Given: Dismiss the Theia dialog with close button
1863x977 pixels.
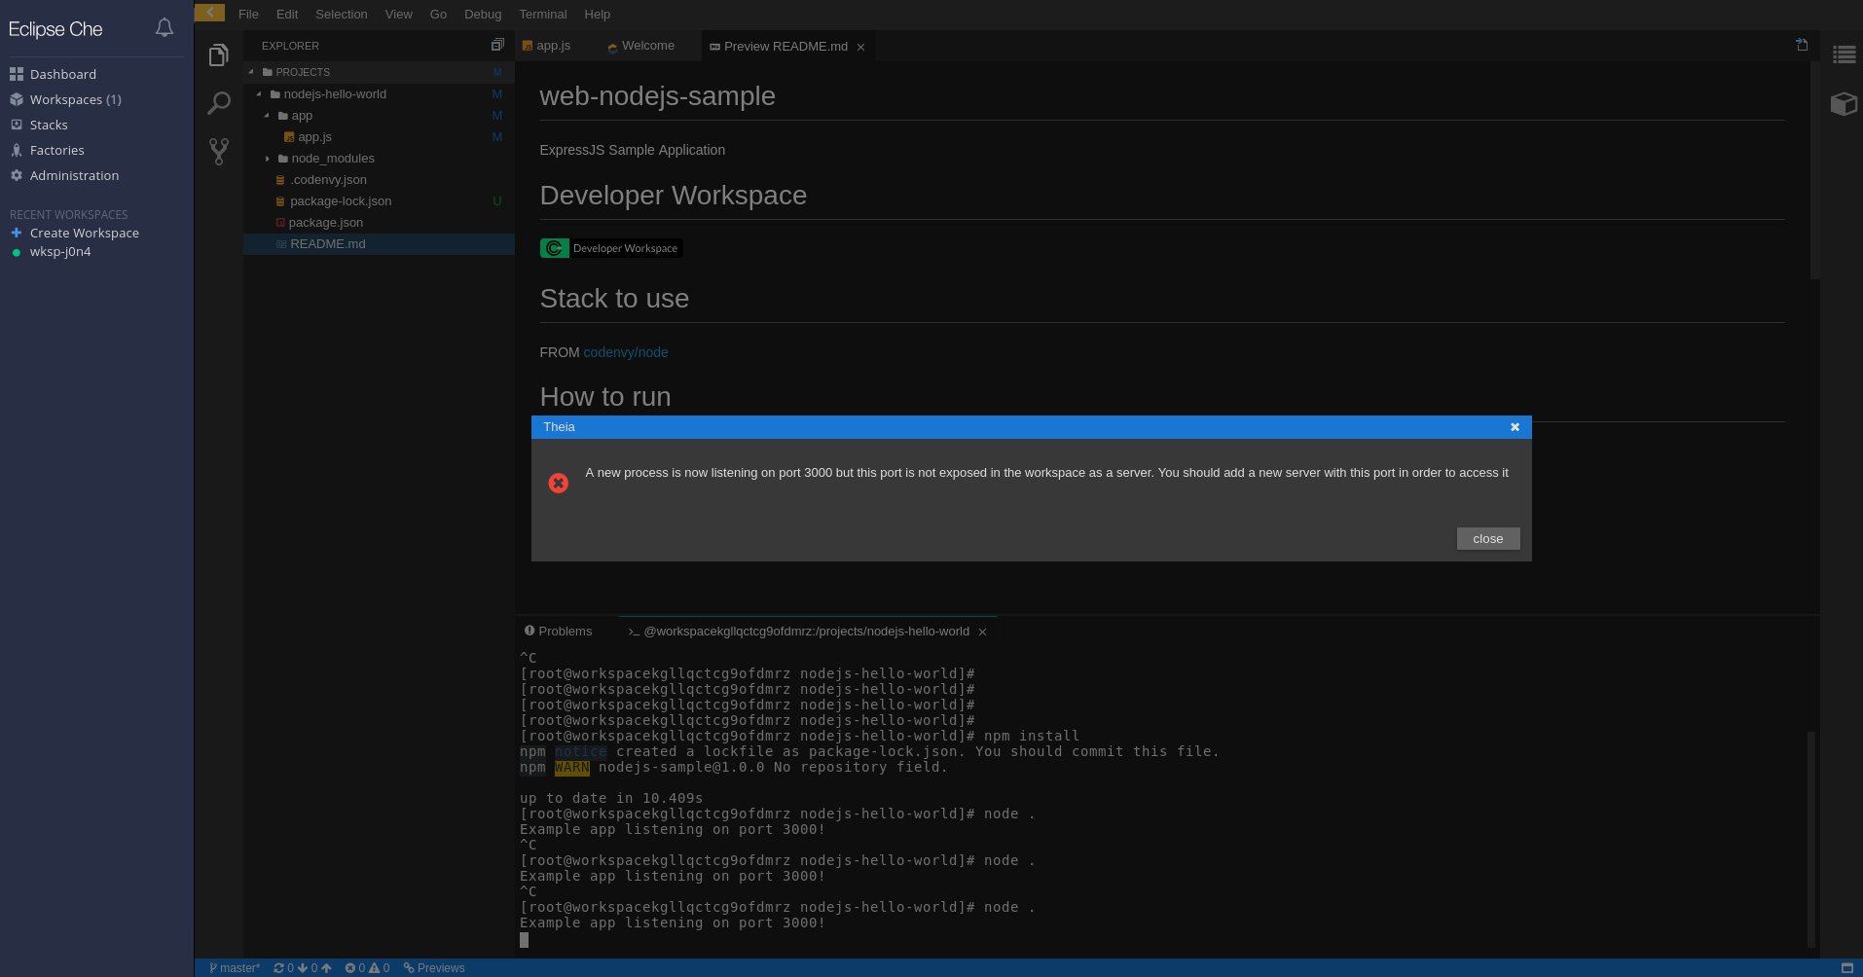Looking at the screenshot, I should pos(1487,538).
